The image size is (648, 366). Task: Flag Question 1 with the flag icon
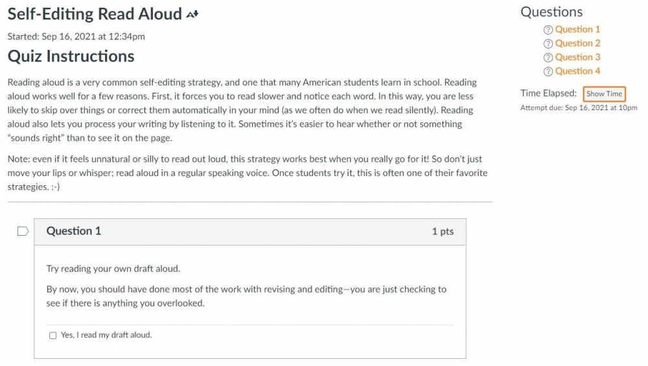pos(23,231)
